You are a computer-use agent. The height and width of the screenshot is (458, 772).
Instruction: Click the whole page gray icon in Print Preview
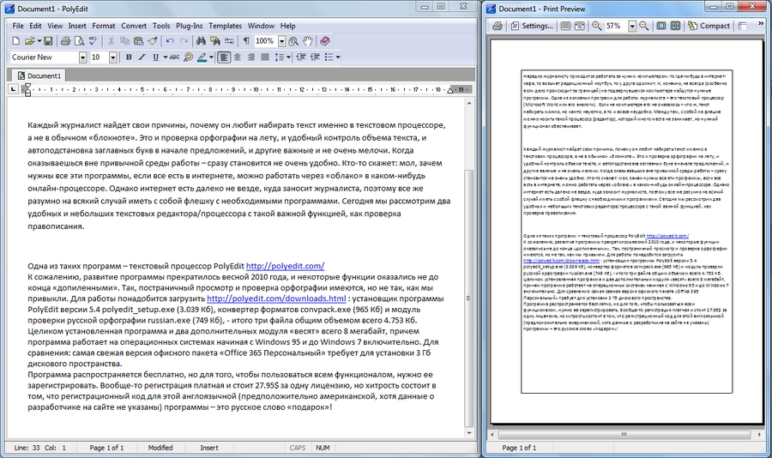tap(566, 26)
